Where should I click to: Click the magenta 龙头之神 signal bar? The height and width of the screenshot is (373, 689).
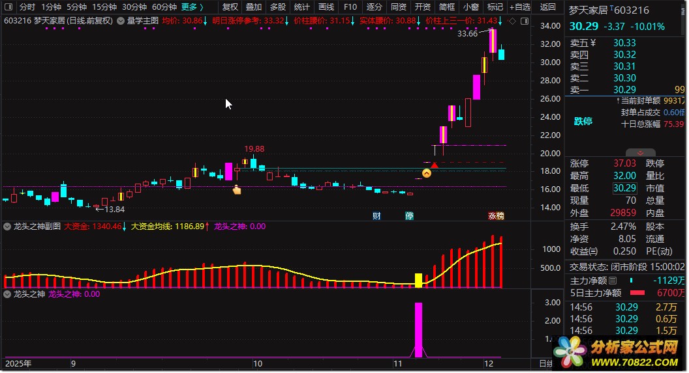(x=418, y=330)
